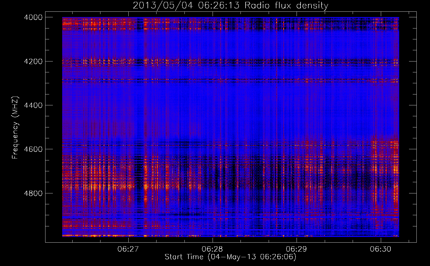The image size is (430, 266).
Task: Click the plot title "2013/05/04 06:26:13 Radio flux density"
Action: click(x=230, y=5)
